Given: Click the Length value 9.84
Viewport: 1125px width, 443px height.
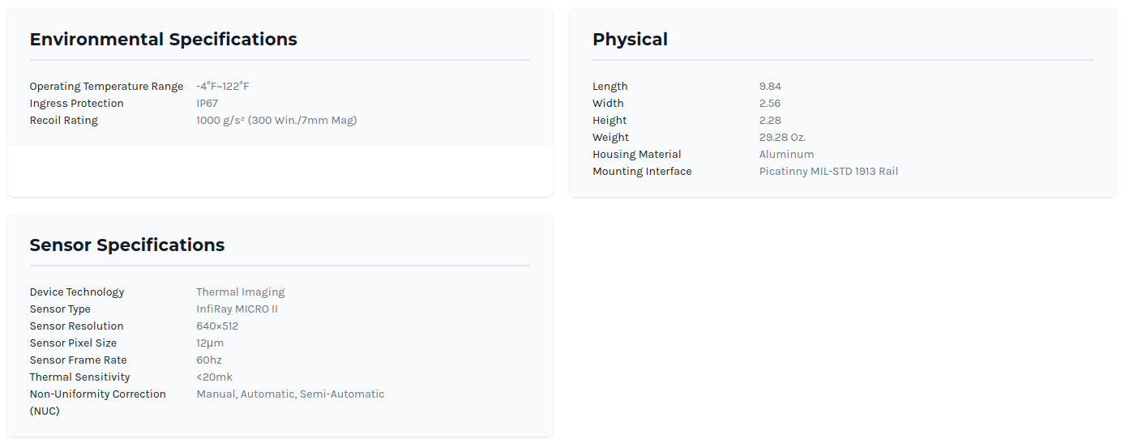Looking at the screenshot, I should 770,87.
